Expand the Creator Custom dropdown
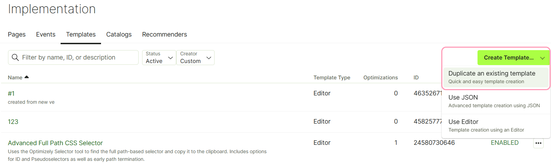This screenshot has width=551, height=165. [x=195, y=57]
